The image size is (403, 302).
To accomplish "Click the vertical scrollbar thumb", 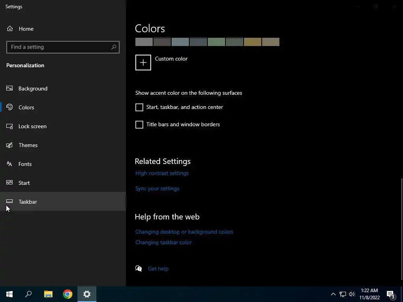I will (x=402, y=229).
